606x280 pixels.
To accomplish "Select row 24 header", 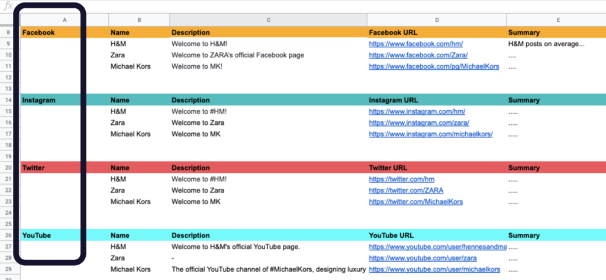I will coord(8,213).
